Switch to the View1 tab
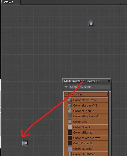This screenshot has height=156, width=127. tap(8, 2)
